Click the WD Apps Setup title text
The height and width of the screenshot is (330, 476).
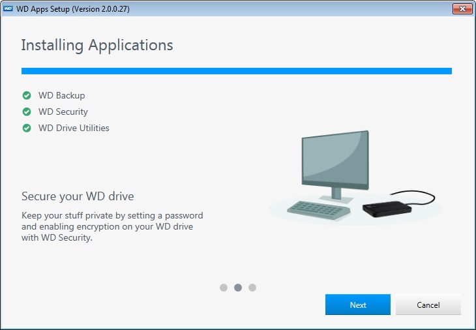coord(73,9)
